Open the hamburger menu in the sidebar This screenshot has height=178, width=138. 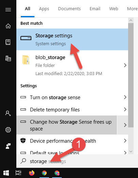pyautogui.click(x=8, y=10)
